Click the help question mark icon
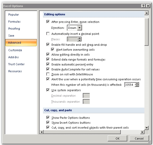Screen dimensions: 153x145 pyautogui.click(x=143, y=6)
